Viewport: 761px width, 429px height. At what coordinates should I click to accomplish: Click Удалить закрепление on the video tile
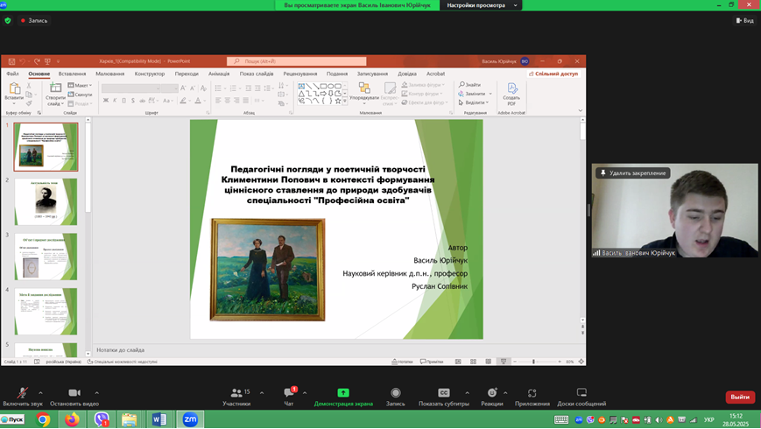[x=633, y=172]
